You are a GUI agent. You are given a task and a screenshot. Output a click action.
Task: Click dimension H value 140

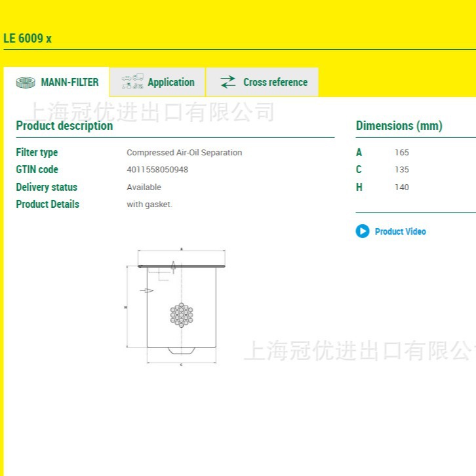pos(402,187)
